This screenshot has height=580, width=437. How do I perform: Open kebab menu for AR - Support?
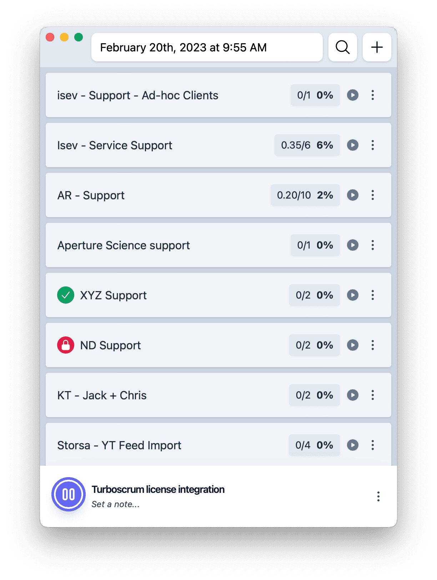point(373,195)
